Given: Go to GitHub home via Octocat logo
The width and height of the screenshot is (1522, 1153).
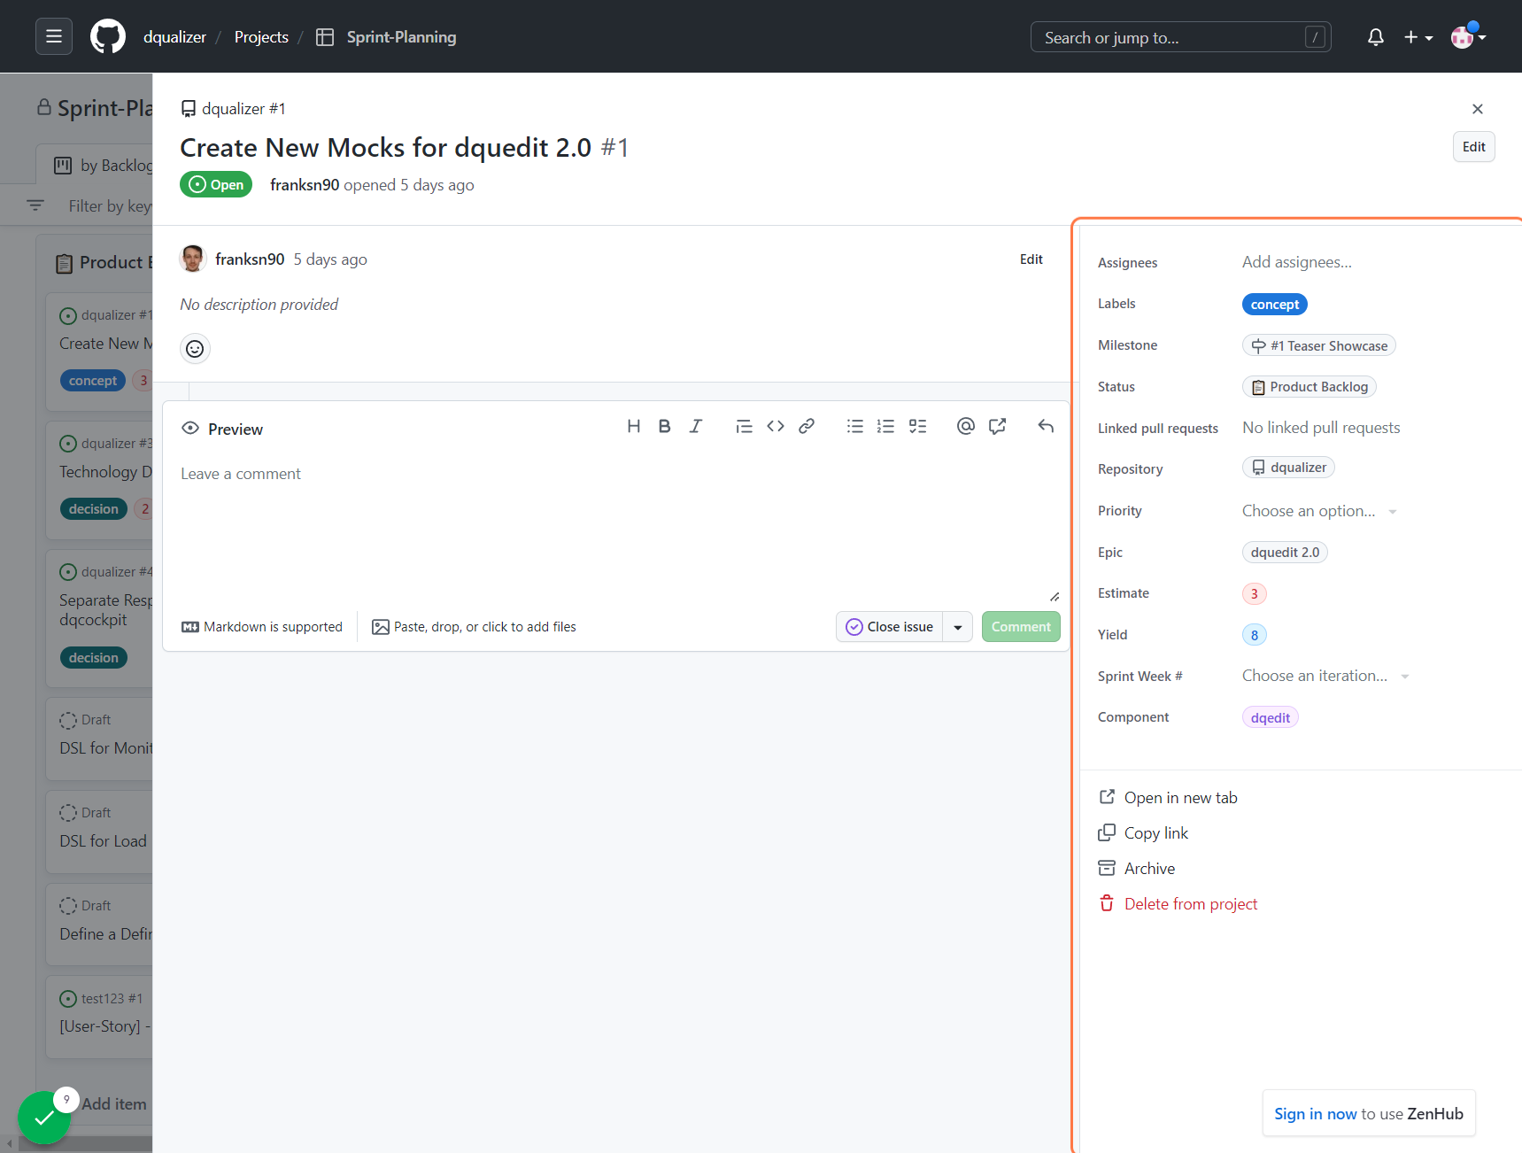Looking at the screenshot, I should coord(108,36).
